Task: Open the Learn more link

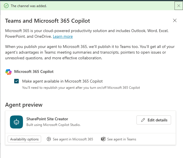Action: click(63, 37)
